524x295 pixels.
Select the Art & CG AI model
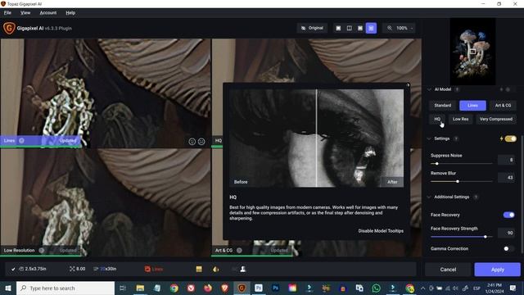503,106
